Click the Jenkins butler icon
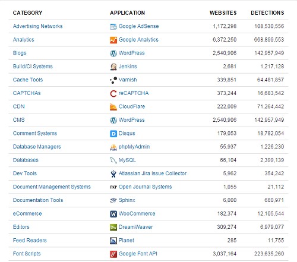This screenshot has width=297, height=262. (113, 67)
